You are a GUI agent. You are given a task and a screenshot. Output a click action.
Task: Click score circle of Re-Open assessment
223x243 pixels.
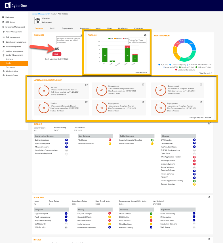tap(44, 107)
